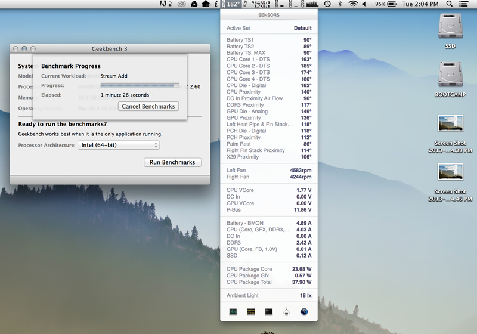Select CPU Core 3 - DTS row
Screen dimensions: 477x334
pyautogui.click(x=269, y=72)
